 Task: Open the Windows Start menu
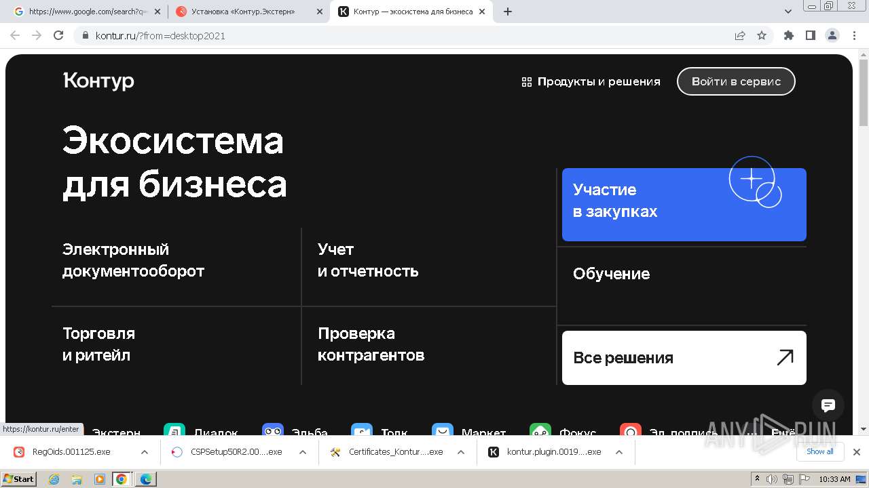[x=19, y=479]
